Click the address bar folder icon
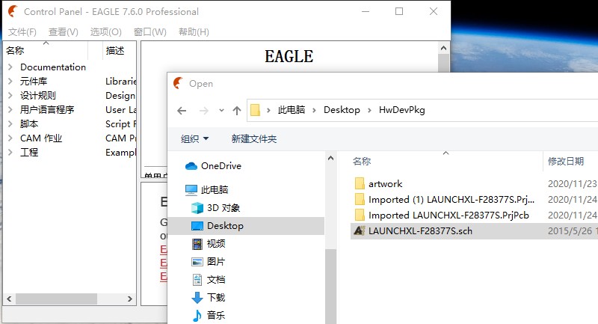This screenshot has height=324, width=598. [255, 110]
